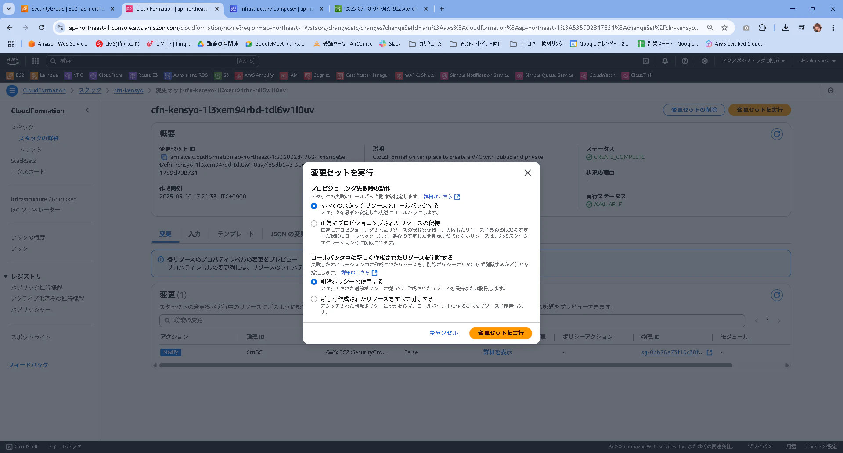Select preserve successfully provisioned resources option
Viewport: 843px width, 453px height.
coord(314,223)
